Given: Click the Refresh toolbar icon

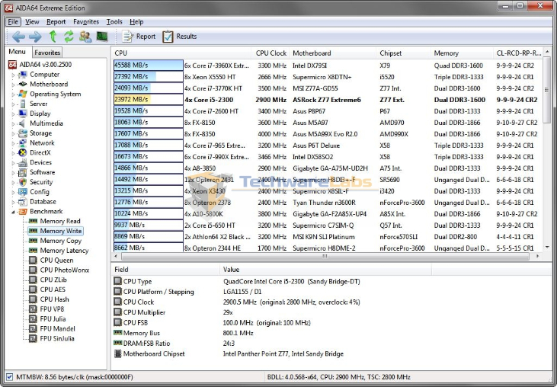Looking at the screenshot, I should (x=69, y=37).
